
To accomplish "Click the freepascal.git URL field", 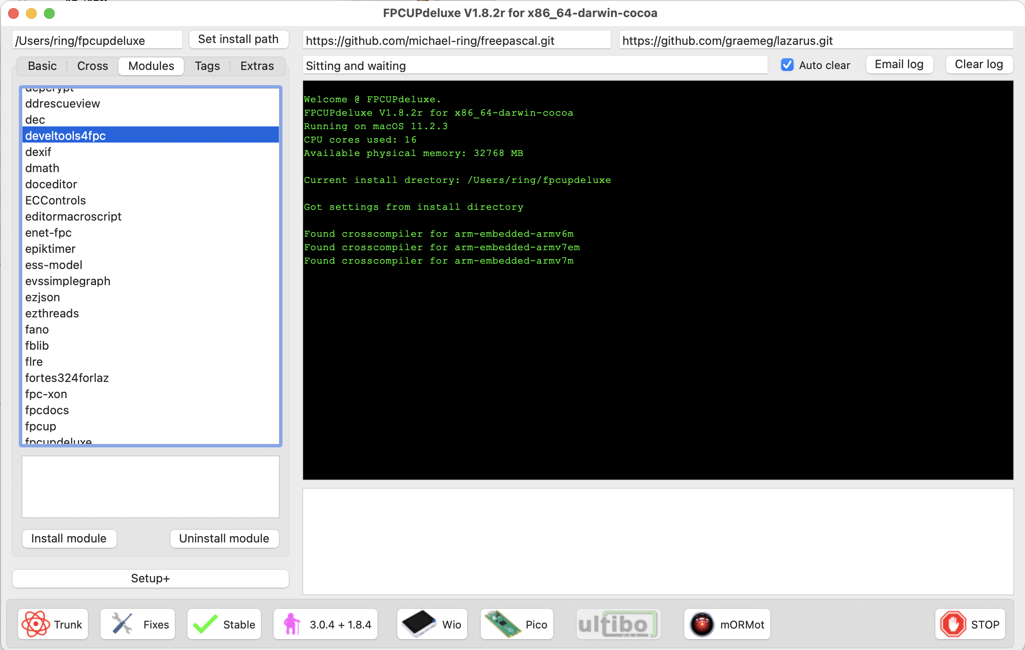I will 456,40.
